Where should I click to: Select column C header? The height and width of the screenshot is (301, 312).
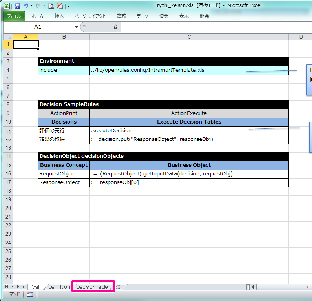click(189, 37)
